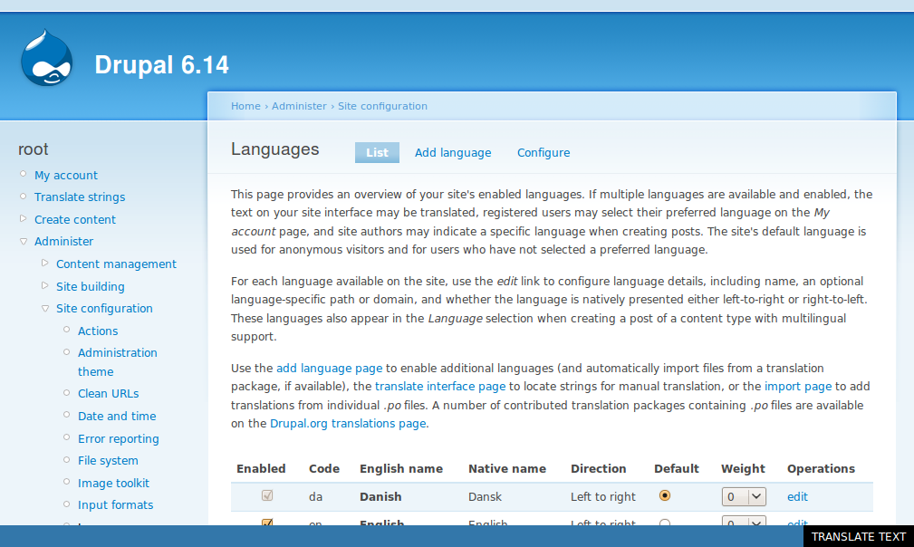Expand the Content management arrow
This screenshot has width=914, height=547.
click(45, 263)
